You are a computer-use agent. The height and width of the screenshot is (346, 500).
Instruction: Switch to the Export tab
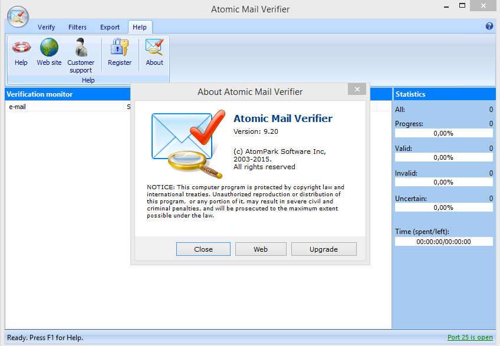110,27
